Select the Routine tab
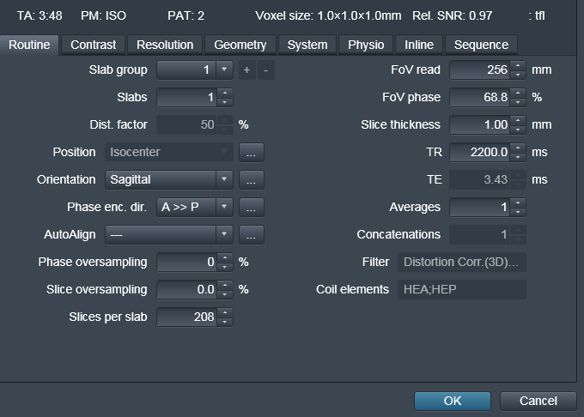 29,45
